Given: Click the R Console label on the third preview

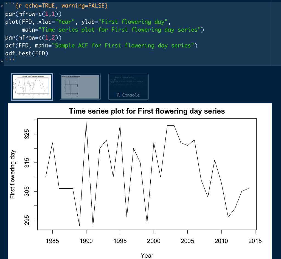Looking at the screenshot, I should tap(128, 95).
